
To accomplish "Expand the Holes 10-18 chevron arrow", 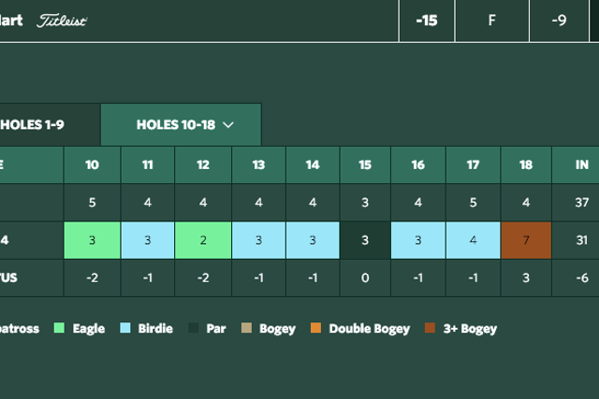I will [x=228, y=124].
